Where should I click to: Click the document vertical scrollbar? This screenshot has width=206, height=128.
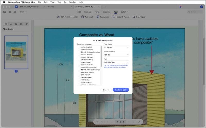(204, 61)
